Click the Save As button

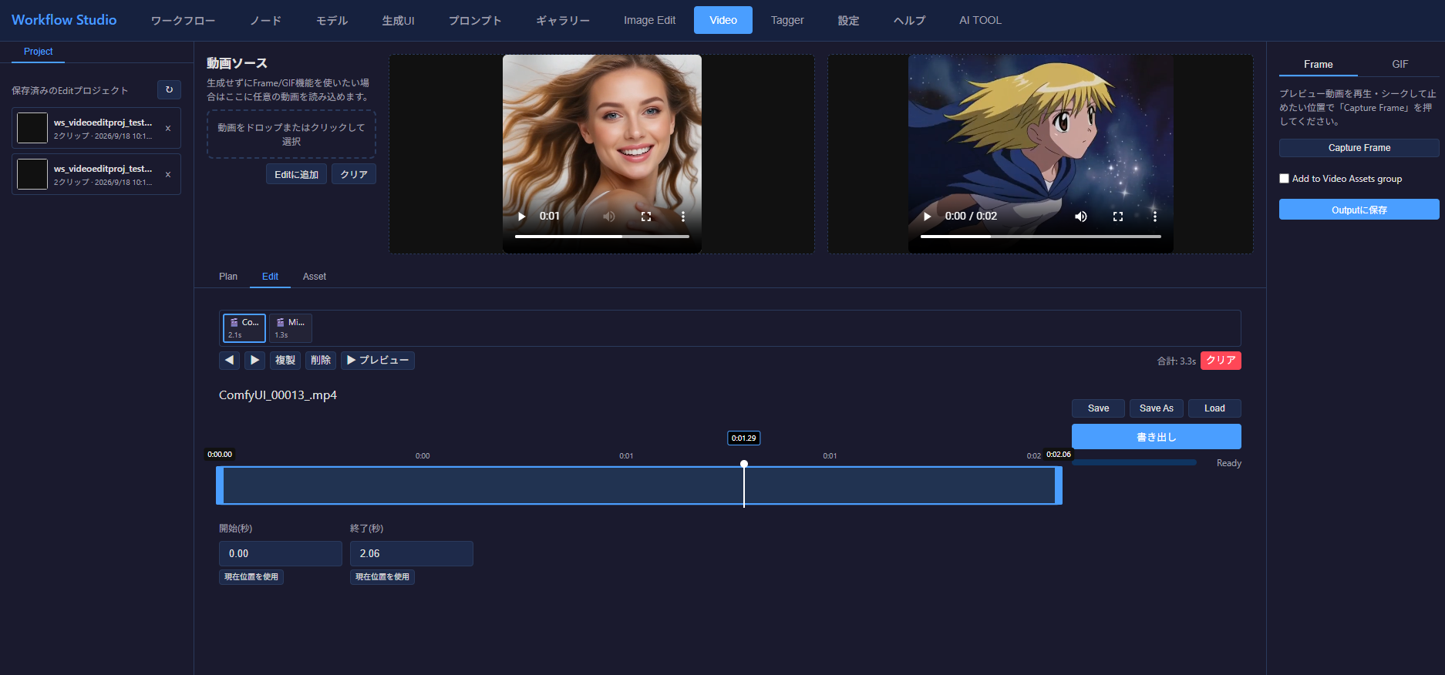1156,408
